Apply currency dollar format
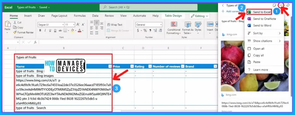The height and width of the screenshot is (115, 295). tap(138, 31)
